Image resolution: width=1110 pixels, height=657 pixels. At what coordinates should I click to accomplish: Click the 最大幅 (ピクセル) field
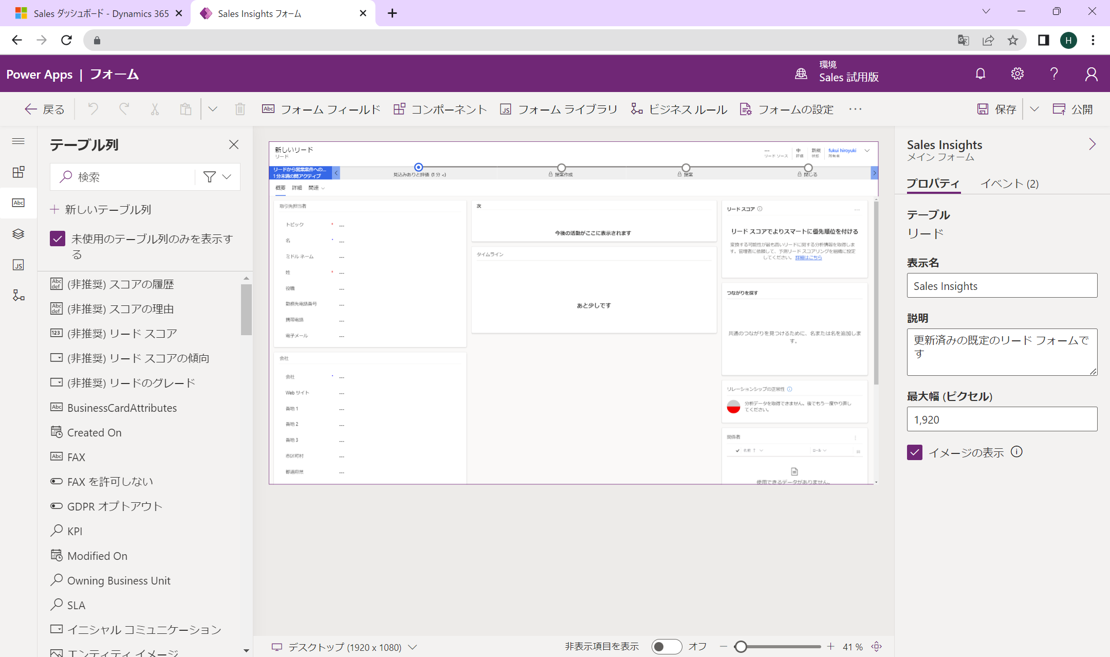coord(1002,419)
